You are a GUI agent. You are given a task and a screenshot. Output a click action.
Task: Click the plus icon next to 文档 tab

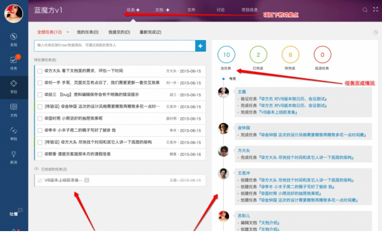[x=168, y=10]
